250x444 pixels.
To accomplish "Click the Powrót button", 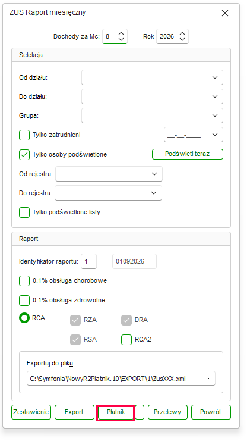I will click(211, 412).
